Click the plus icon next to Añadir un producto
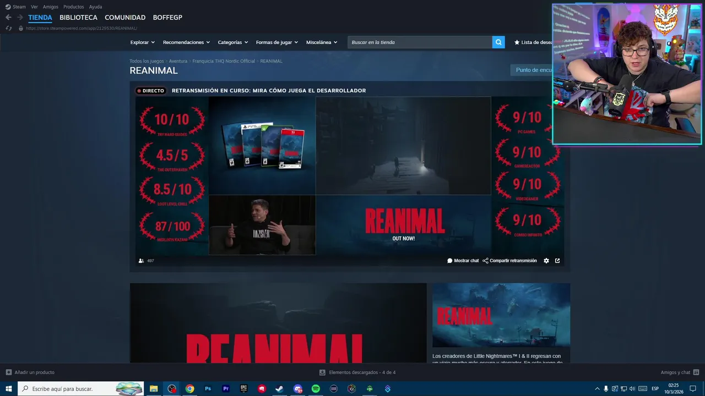The image size is (705, 396). point(8,372)
